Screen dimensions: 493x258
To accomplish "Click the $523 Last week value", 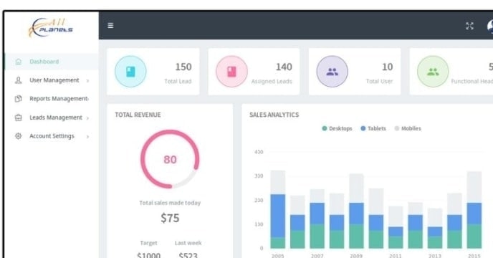I will tap(188, 255).
